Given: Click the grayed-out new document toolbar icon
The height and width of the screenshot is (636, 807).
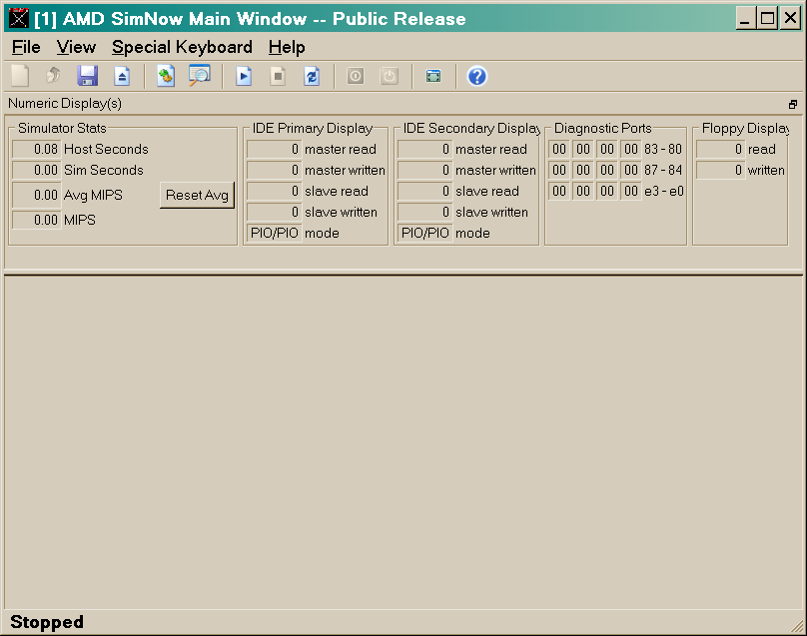Looking at the screenshot, I should 20,76.
